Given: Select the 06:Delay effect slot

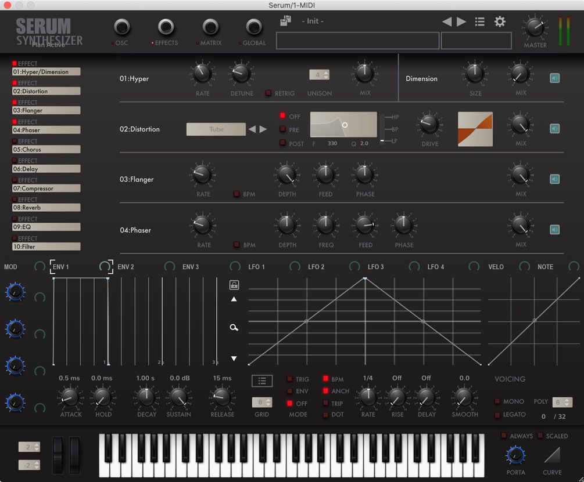Looking at the screenshot, I should [x=46, y=169].
